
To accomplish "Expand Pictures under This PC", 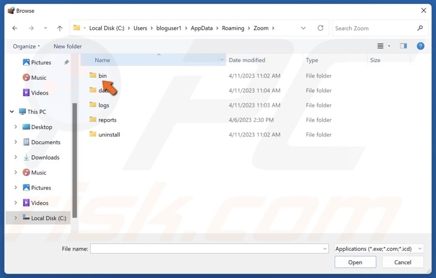I will pos(15,188).
